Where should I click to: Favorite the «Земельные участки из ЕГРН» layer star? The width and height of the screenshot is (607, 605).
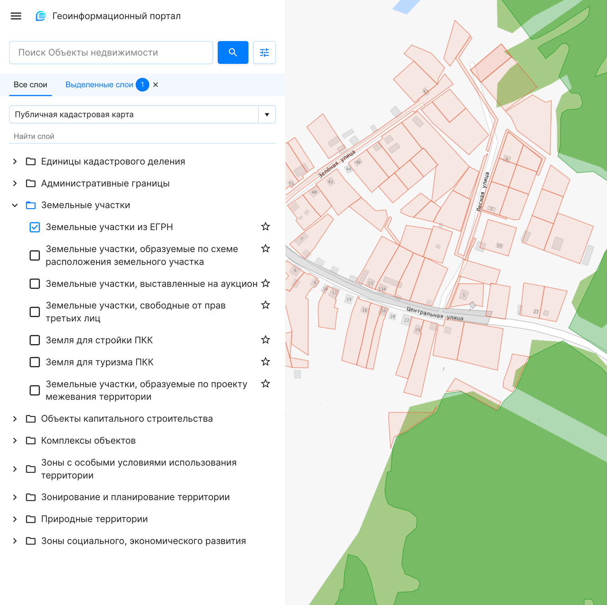coord(266,227)
